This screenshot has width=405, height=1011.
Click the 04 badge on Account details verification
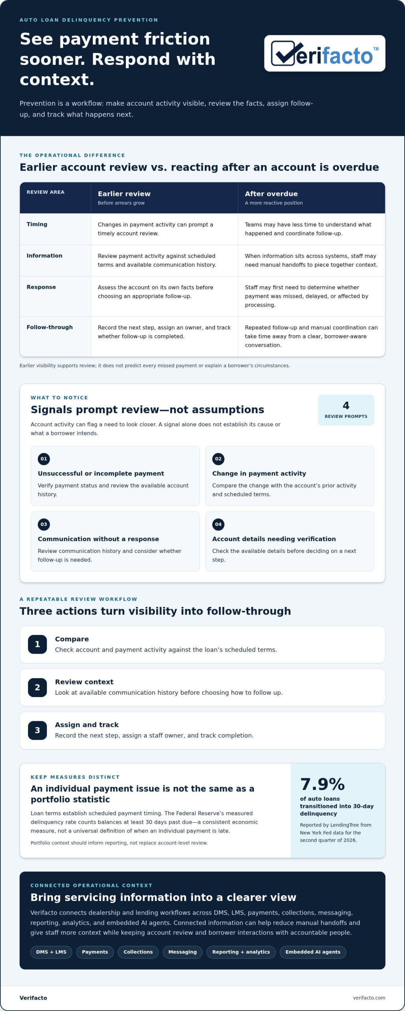[x=218, y=524]
